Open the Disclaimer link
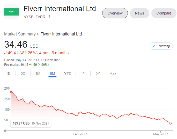The height and width of the screenshot is (139, 177). [x=52, y=60]
